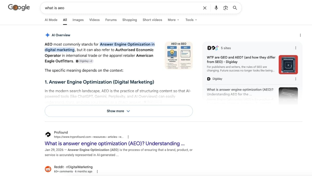Click the Jan 29, 2026 result snippet
Viewport: 312px width, 176px height.
click(119, 152)
